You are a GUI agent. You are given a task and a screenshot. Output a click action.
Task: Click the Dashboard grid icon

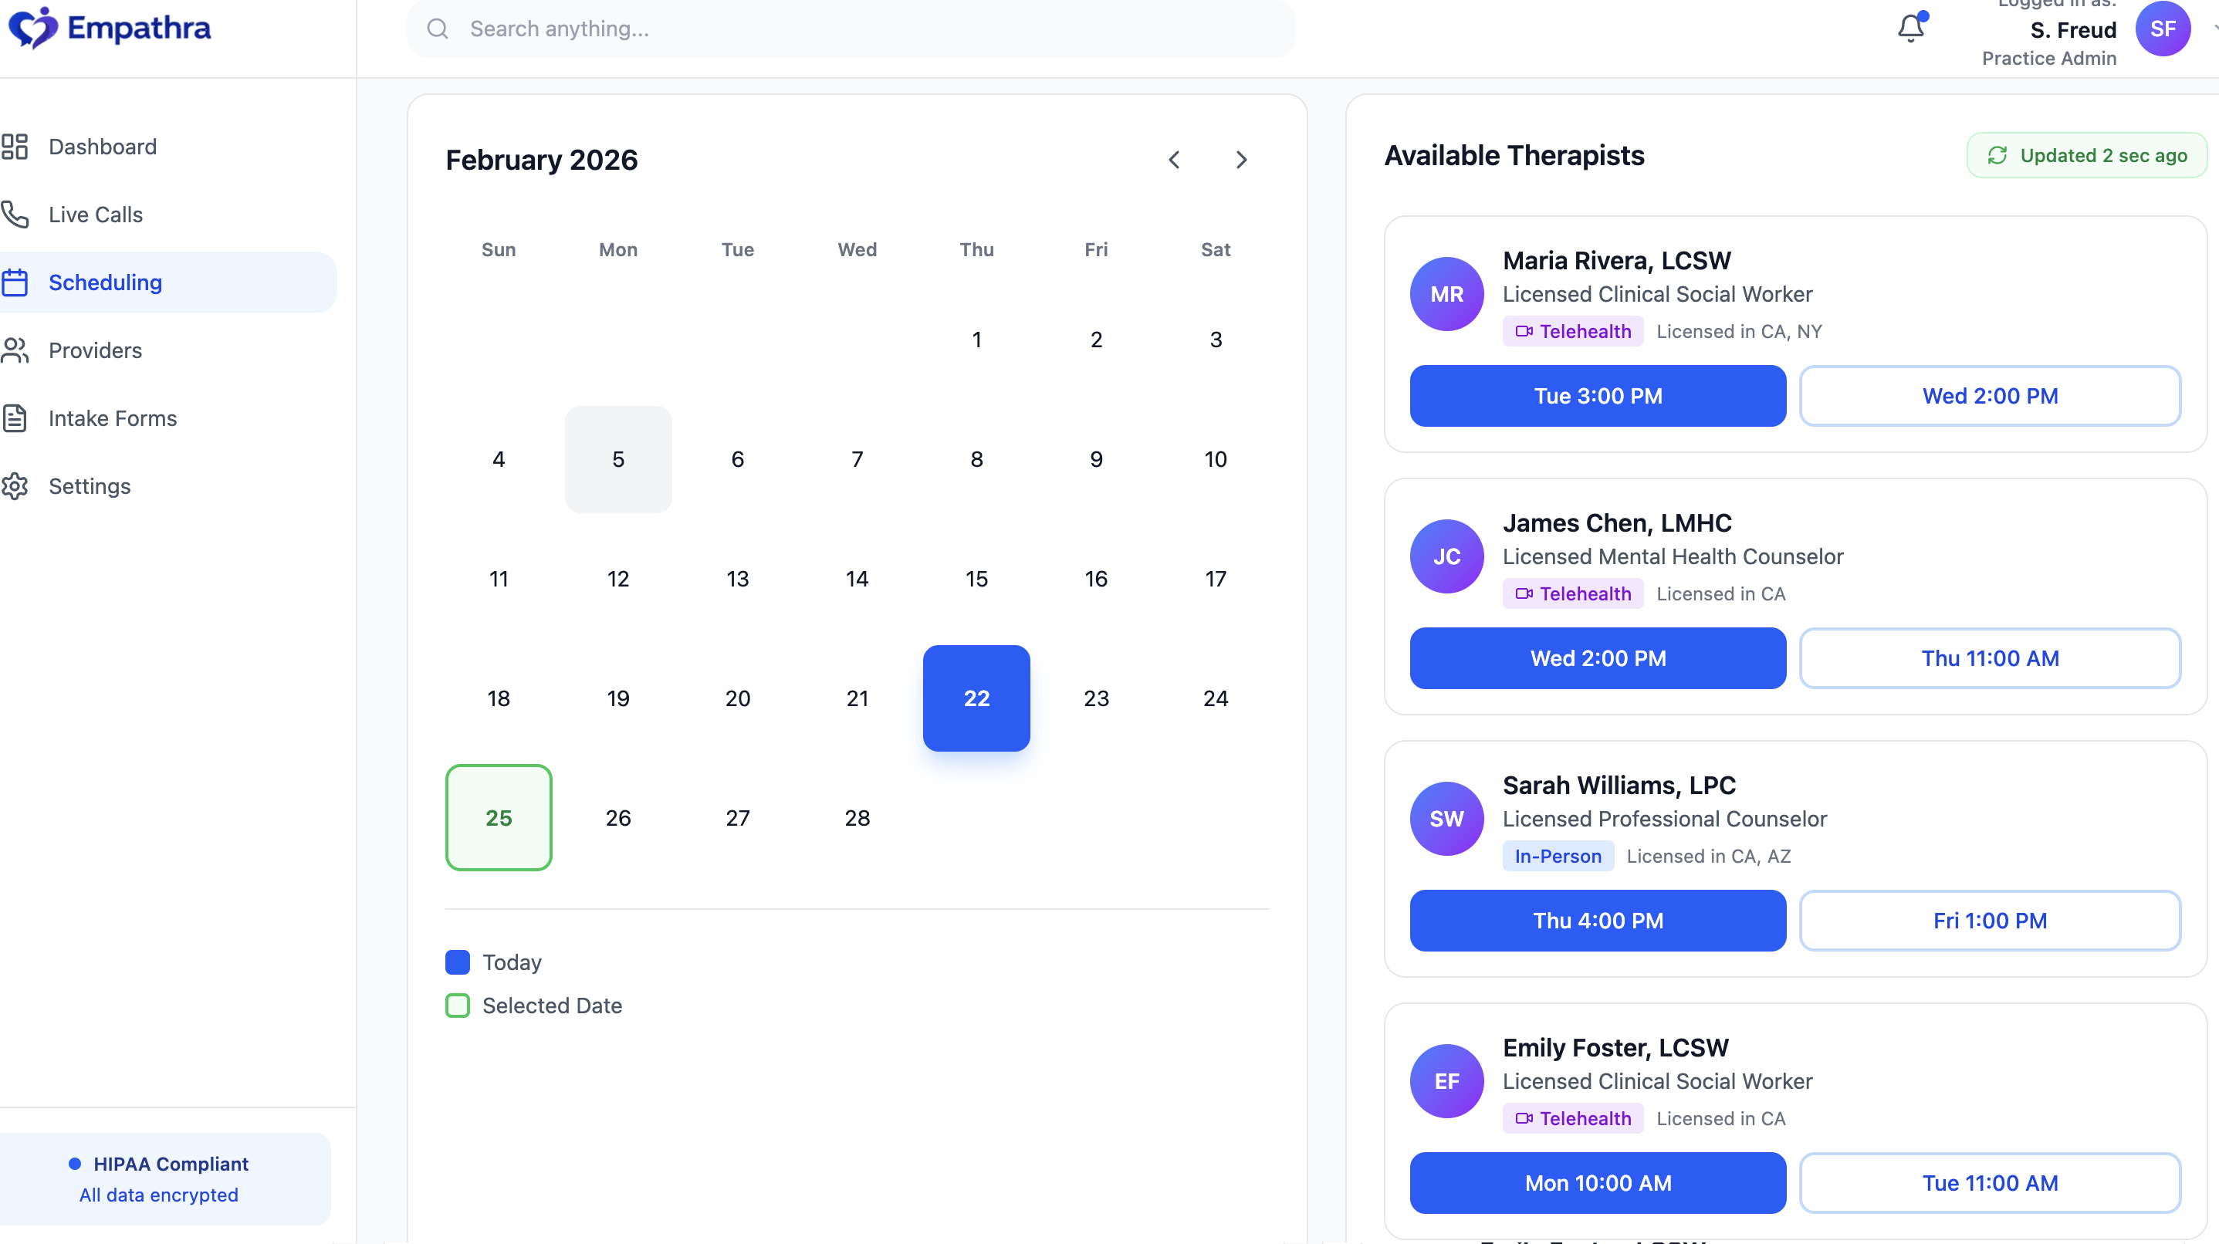[15, 147]
